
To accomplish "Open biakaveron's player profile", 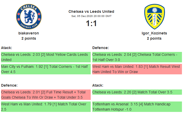I will 29,33.
